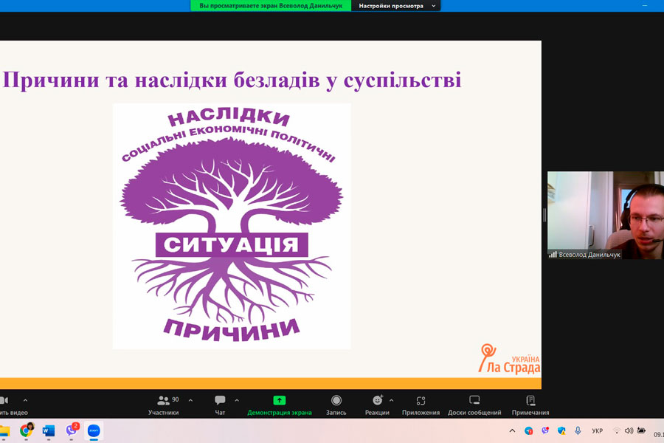Open the volume speaker tray icon
The height and width of the screenshot is (443, 664).
pyautogui.click(x=629, y=430)
